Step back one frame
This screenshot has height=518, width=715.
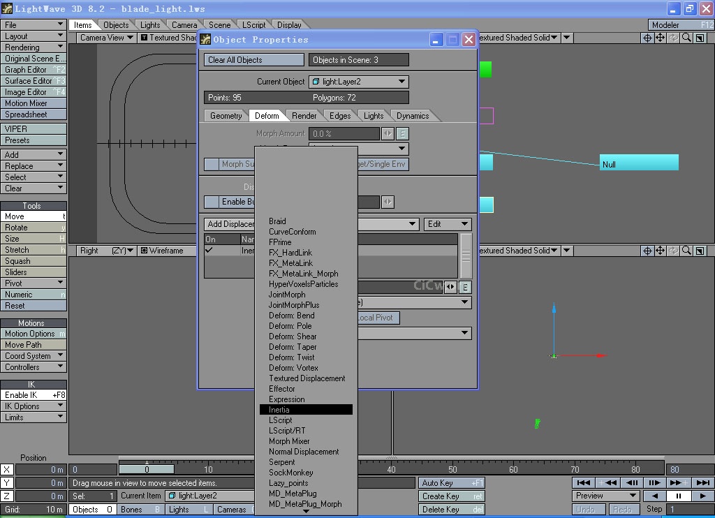tap(631, 482)
